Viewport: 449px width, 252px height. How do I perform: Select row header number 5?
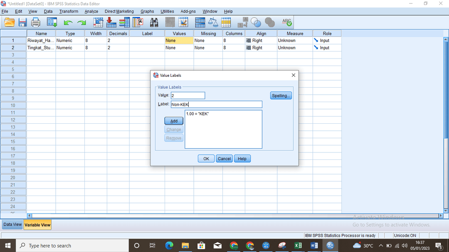point(13,69)
